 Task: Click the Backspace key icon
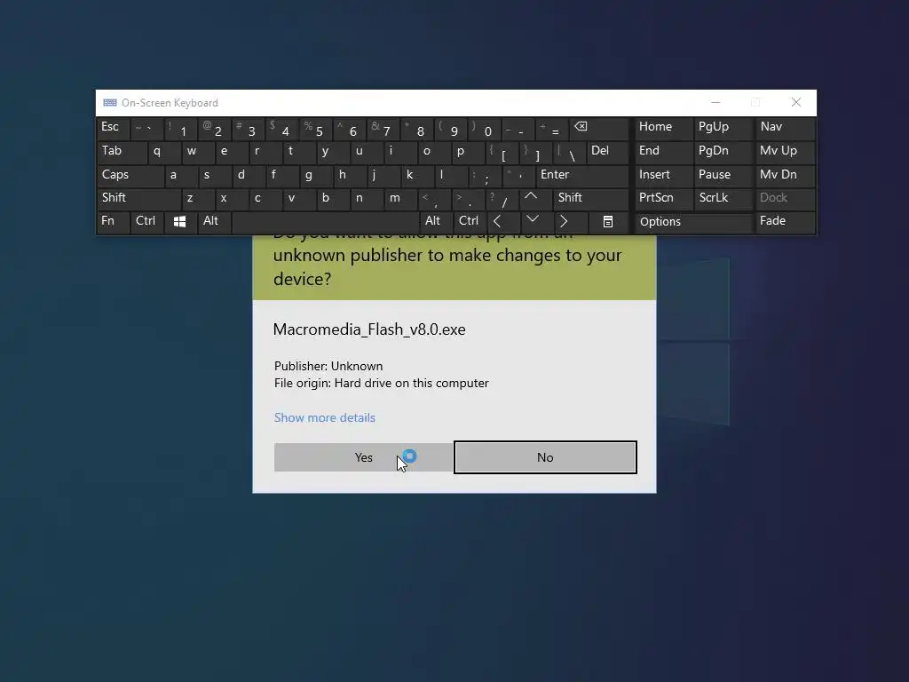point(599,129)
